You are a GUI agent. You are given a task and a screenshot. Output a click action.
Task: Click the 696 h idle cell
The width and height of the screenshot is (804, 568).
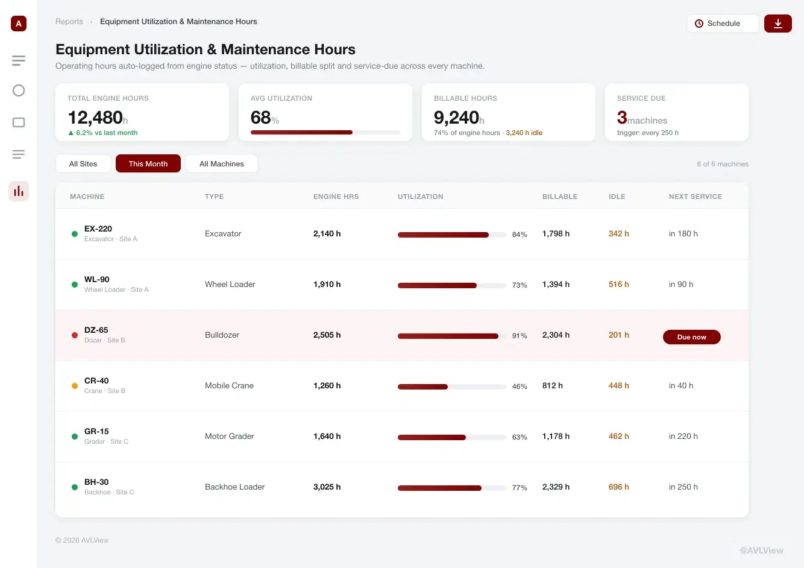619,487
